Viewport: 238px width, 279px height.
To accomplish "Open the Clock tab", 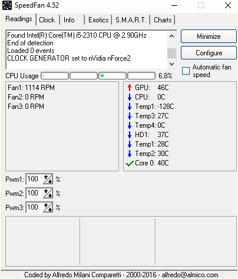I will [47, 20].
